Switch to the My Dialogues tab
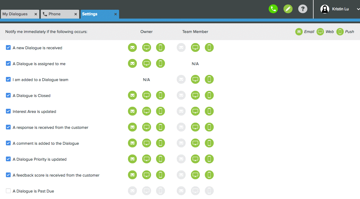This screenshot has width=360, height=199. pyautogui.click(x=15, y=14)
